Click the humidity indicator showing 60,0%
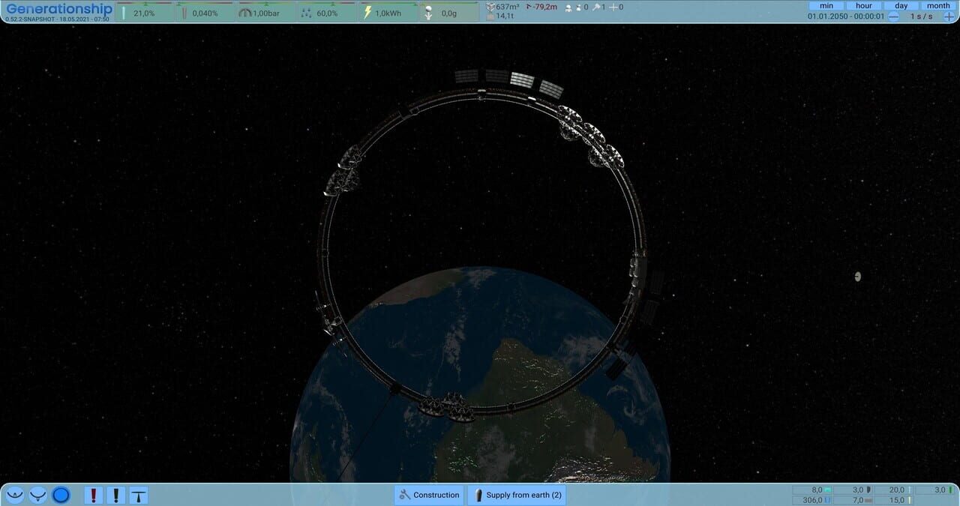Viewport: 960px width, 506px height. pyautogui.click(x=325, y=12)
